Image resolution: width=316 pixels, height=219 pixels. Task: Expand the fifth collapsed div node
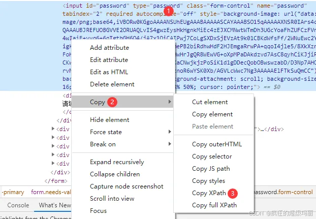pos(53,163)
